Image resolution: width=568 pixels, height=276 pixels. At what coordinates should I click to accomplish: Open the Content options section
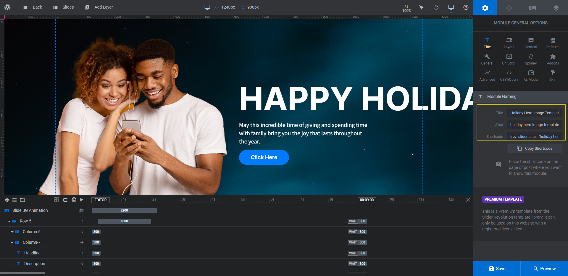tap(531, 43)
